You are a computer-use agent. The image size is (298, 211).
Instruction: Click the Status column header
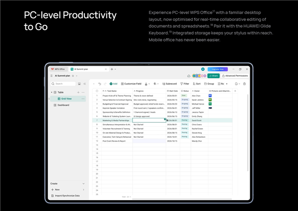[185, 91]
